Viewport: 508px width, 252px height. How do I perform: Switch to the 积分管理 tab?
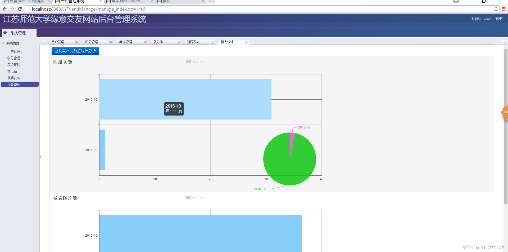pyautogui.click(x=92, y=42)
